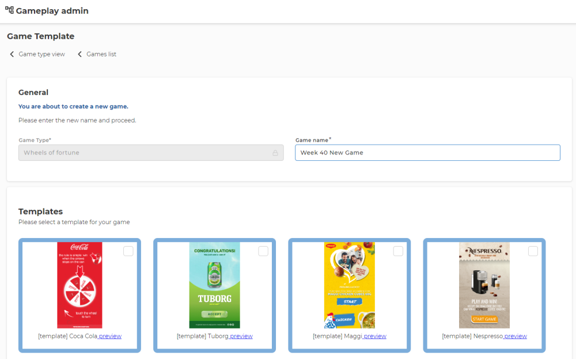Click the '[template] Nespresso' caption
Screen dimensions: 576x359
pos(472,336)
